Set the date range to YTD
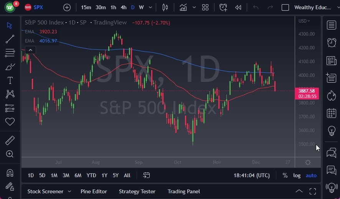The image size is (340, 199). [x=91, y=175]
